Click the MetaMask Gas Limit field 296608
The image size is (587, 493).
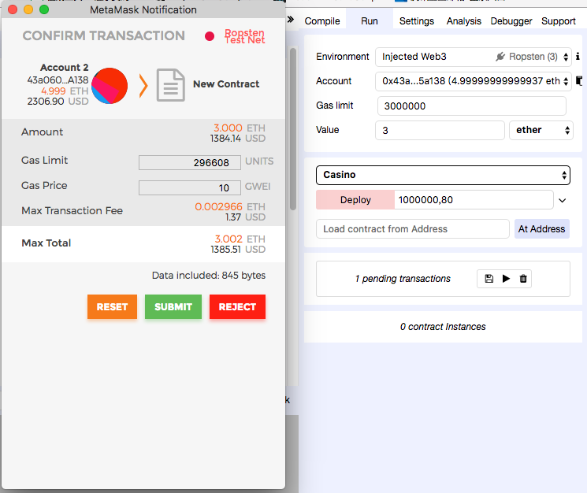189,163
